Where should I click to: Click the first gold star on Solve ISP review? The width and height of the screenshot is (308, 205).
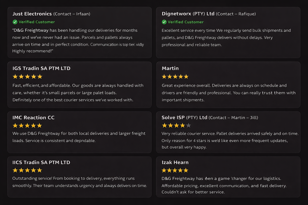pyautogui.click(x=165, y=125)
